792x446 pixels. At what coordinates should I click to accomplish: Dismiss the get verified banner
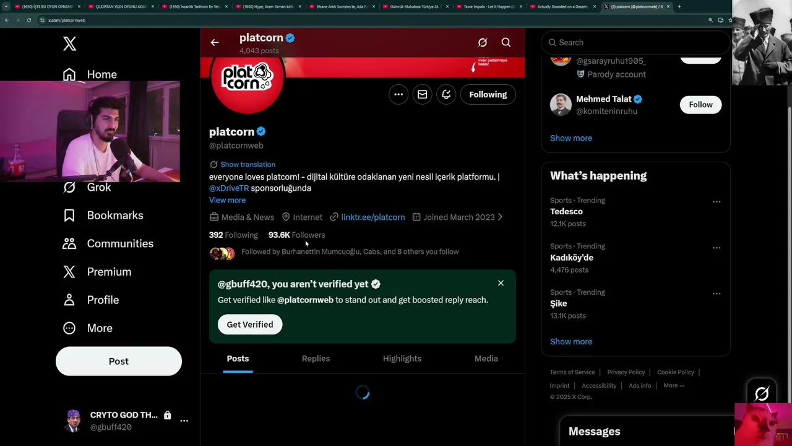pos(501,283)
